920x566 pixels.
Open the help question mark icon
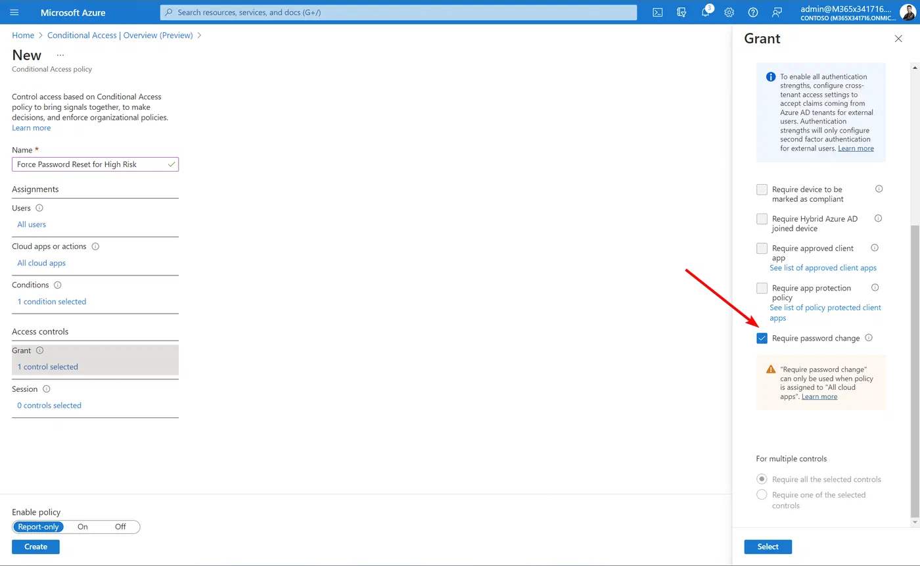point(753,12)
